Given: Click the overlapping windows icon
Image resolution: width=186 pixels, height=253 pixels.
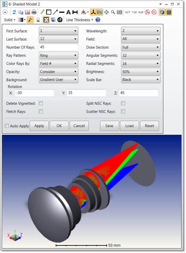Looking at the screenshot, I should [53, 20].
